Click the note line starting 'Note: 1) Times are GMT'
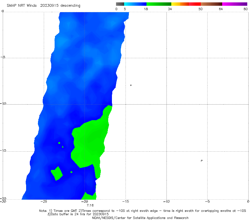 coord(142,211)
